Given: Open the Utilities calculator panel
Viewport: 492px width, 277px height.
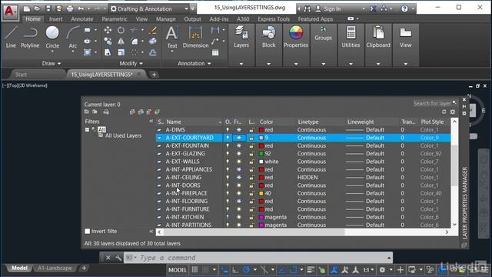Looking at the screenshot, I should pos(351,37).
